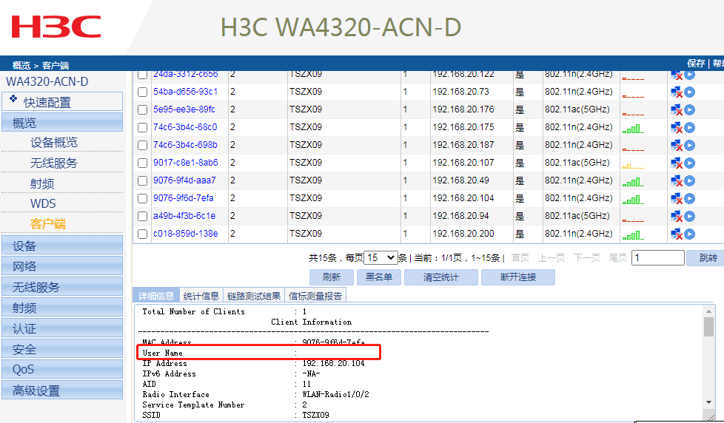Click the 断开连接 button
724x423 pixels.
coord(518,277)
